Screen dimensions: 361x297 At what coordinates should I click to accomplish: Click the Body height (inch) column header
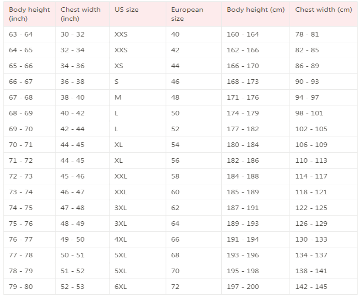(x=29, y=14)
